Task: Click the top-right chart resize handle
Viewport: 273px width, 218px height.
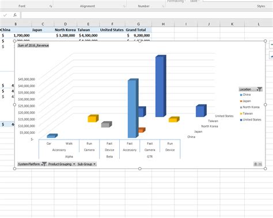Action: (x=266, y=41)
